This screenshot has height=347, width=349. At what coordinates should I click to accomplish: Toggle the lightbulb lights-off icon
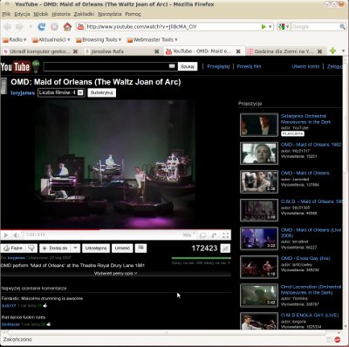[36, 66]
